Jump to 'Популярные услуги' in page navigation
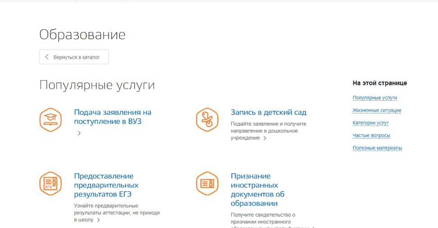Image resolution: width=438 pixels, height=228 pixels. (374, 98)
